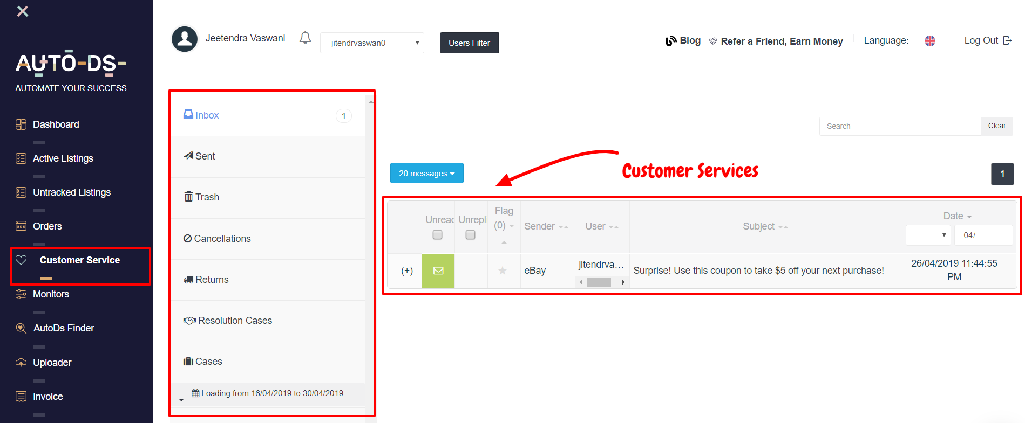This screenshot has width=1025, height=423.
Task: Click the Uploader cloud icon
Action: [21, 363]
